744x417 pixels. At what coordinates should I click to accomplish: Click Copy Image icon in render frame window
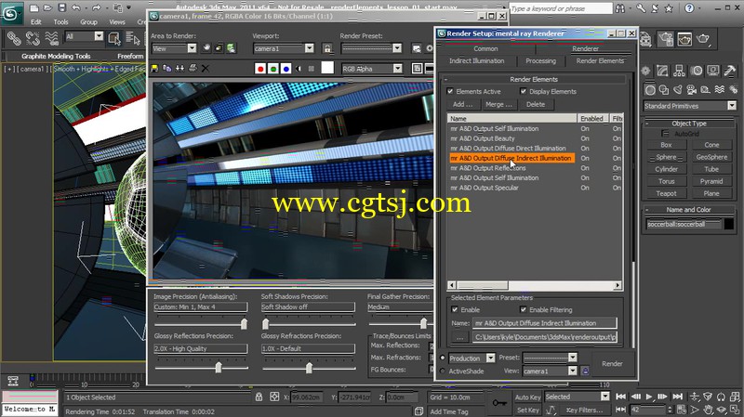167,69
